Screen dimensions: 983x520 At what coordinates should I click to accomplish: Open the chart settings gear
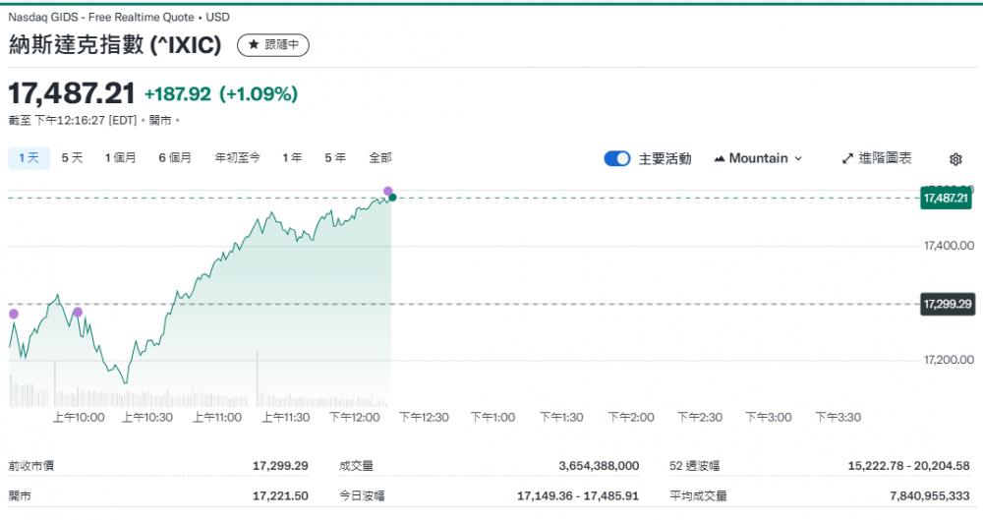tap(955, 159)
